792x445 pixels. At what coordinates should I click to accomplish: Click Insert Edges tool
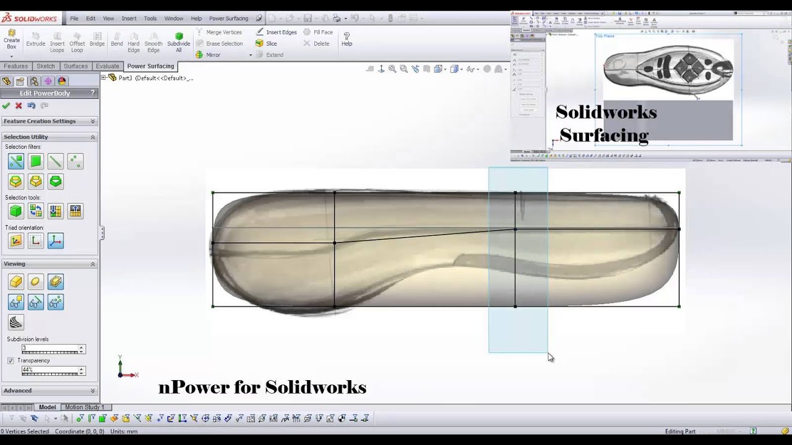click(x=276, y=32)
